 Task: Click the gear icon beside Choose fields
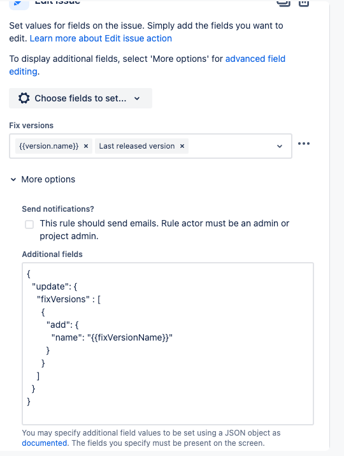[24, 98]
